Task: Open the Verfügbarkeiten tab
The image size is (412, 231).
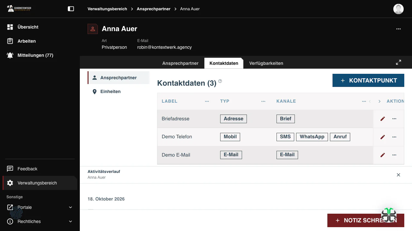Action: tap(266, 63)
